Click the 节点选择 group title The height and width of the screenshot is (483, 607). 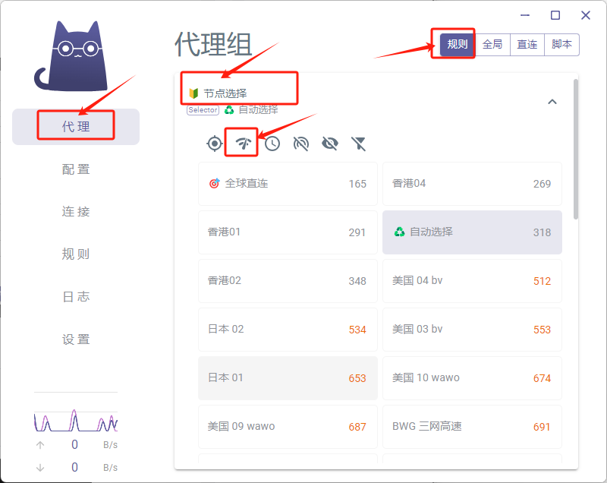(x=225, y=93)
